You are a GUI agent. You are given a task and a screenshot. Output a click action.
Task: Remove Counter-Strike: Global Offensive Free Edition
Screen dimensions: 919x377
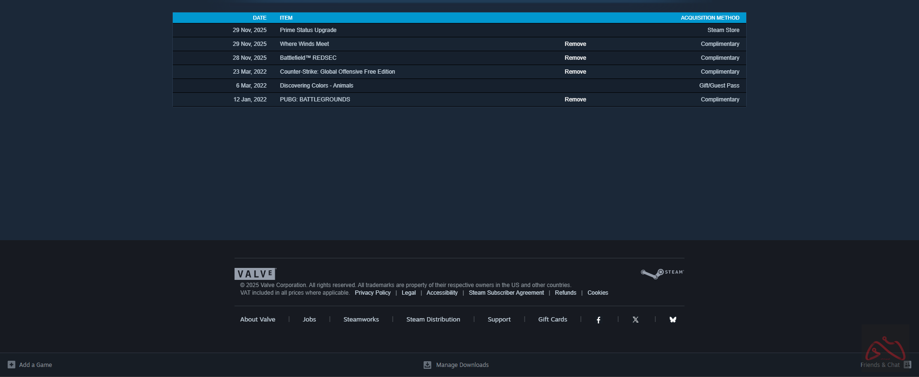[x=575, y=72]
